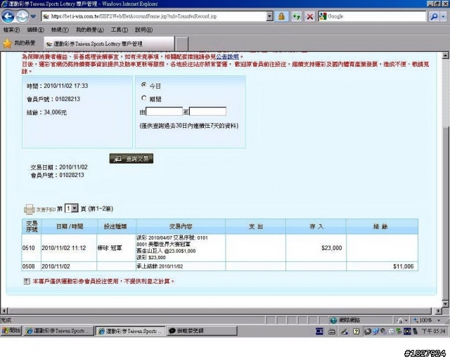
Task: Click the horizontal scrollbar left arrow
Action: (x=4, y=311)
